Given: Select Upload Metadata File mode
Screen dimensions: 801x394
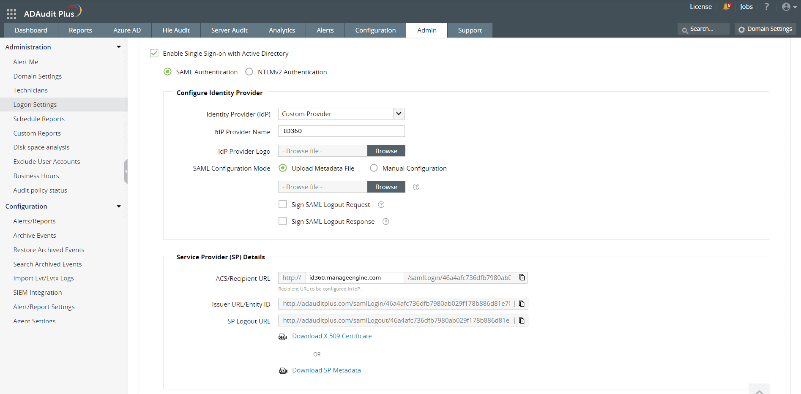Looking at the screenshot, I should [x=283, y=168].
